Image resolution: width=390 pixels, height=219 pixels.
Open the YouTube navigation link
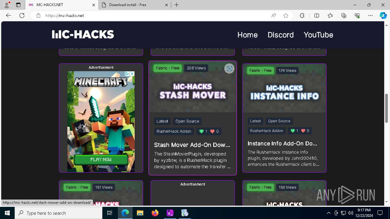pos(318,35)
